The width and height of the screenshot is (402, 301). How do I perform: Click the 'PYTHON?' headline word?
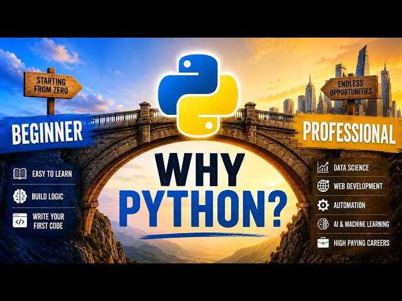click(202, 209)
